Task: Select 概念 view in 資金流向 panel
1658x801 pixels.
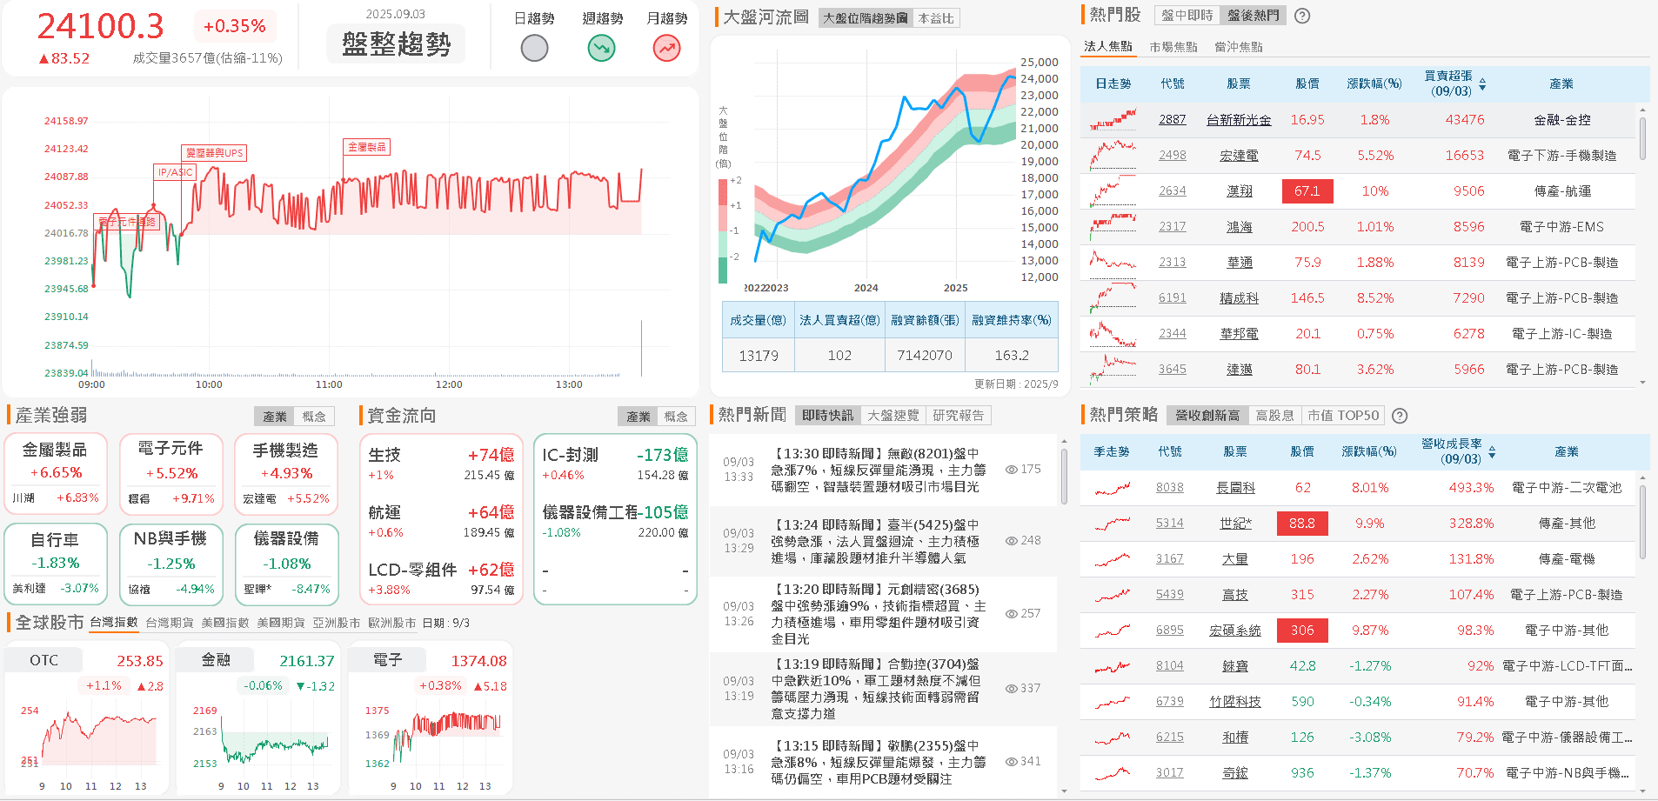Action: pos(676,417)
